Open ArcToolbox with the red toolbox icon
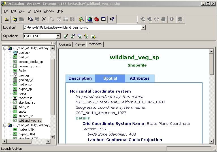The width and height of the screenshot is (217, 152). pyautogui.click(x=97, y=19)
